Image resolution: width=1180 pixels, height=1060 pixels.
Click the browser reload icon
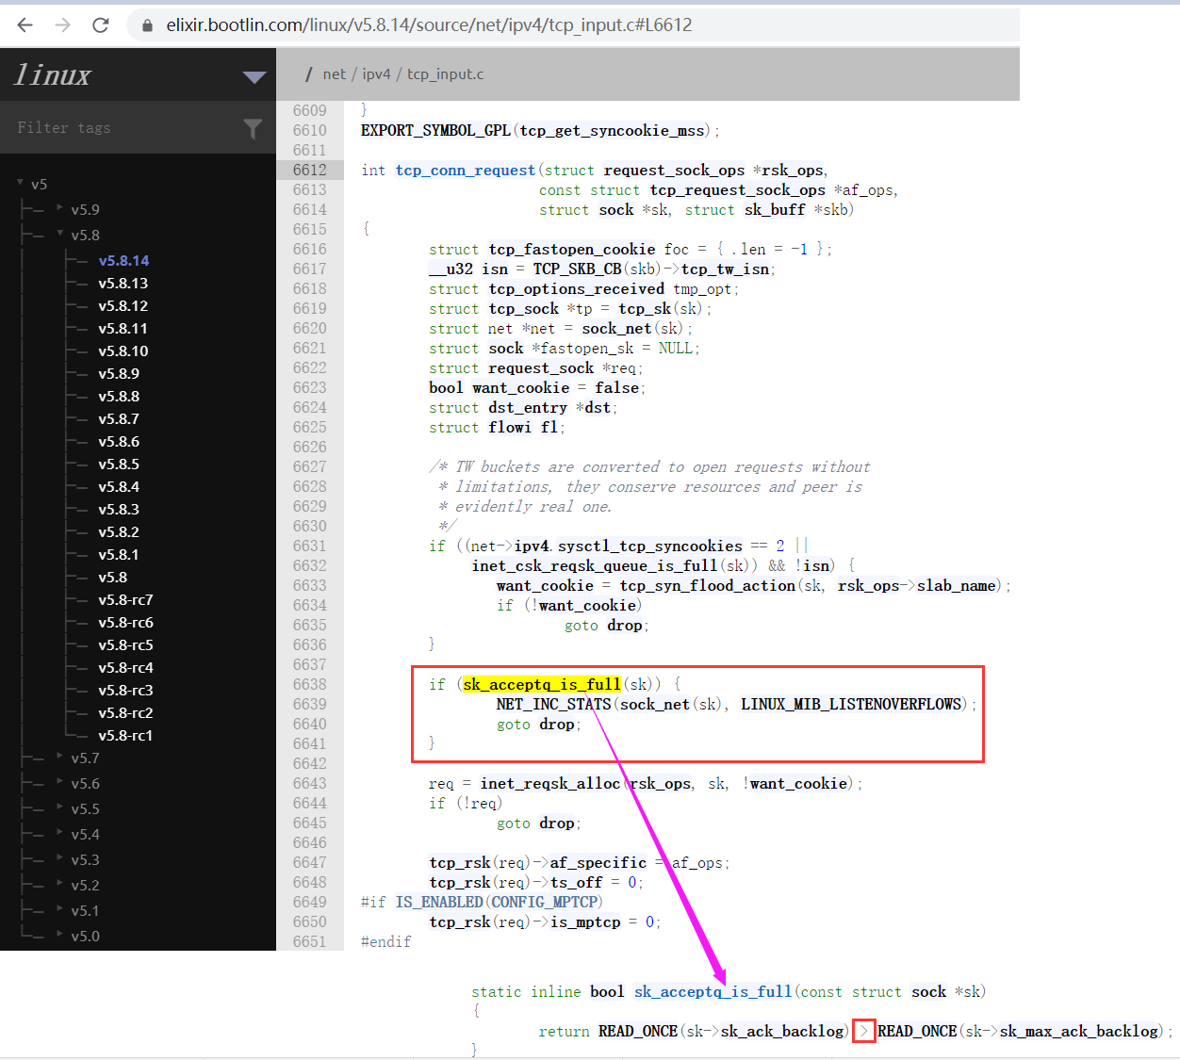pos(100,24)
